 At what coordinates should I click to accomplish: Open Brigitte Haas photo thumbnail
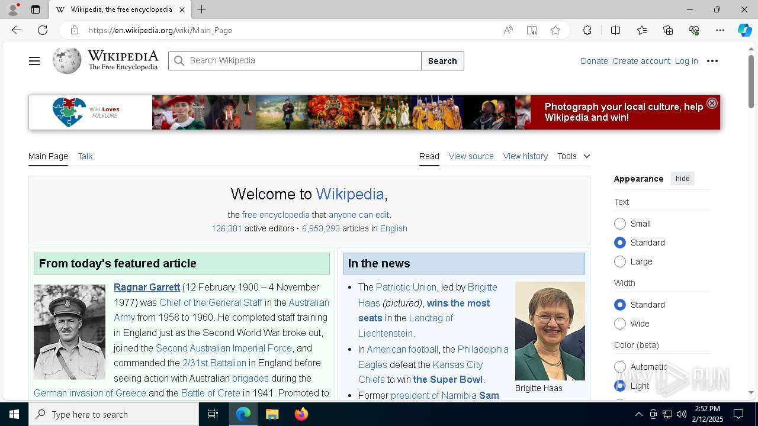[x=550, y=331]
